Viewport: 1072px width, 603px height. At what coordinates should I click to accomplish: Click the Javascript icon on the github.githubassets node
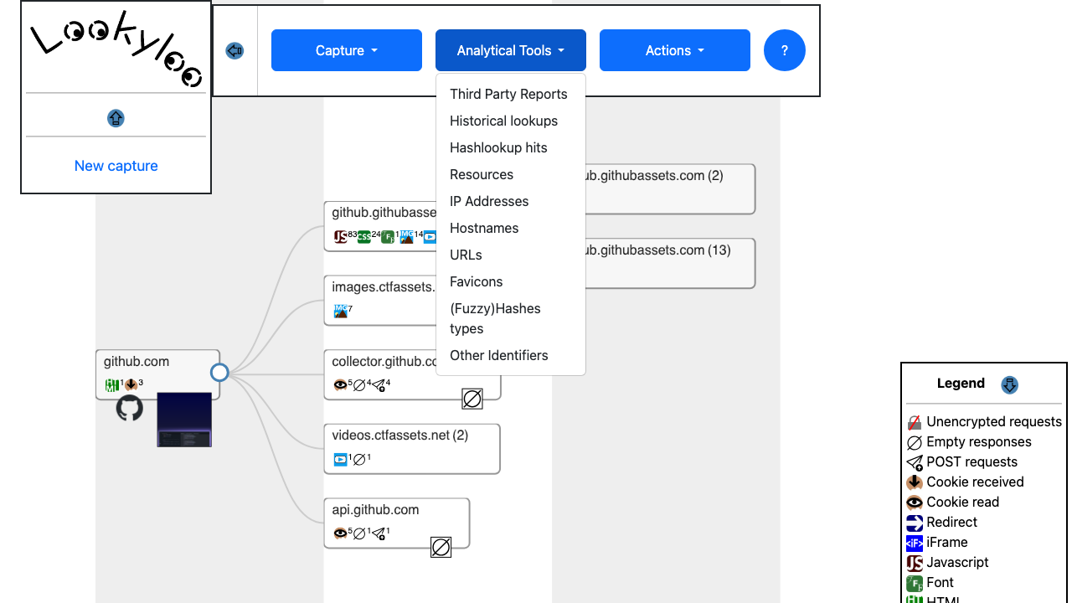click(x=341, y=237)
